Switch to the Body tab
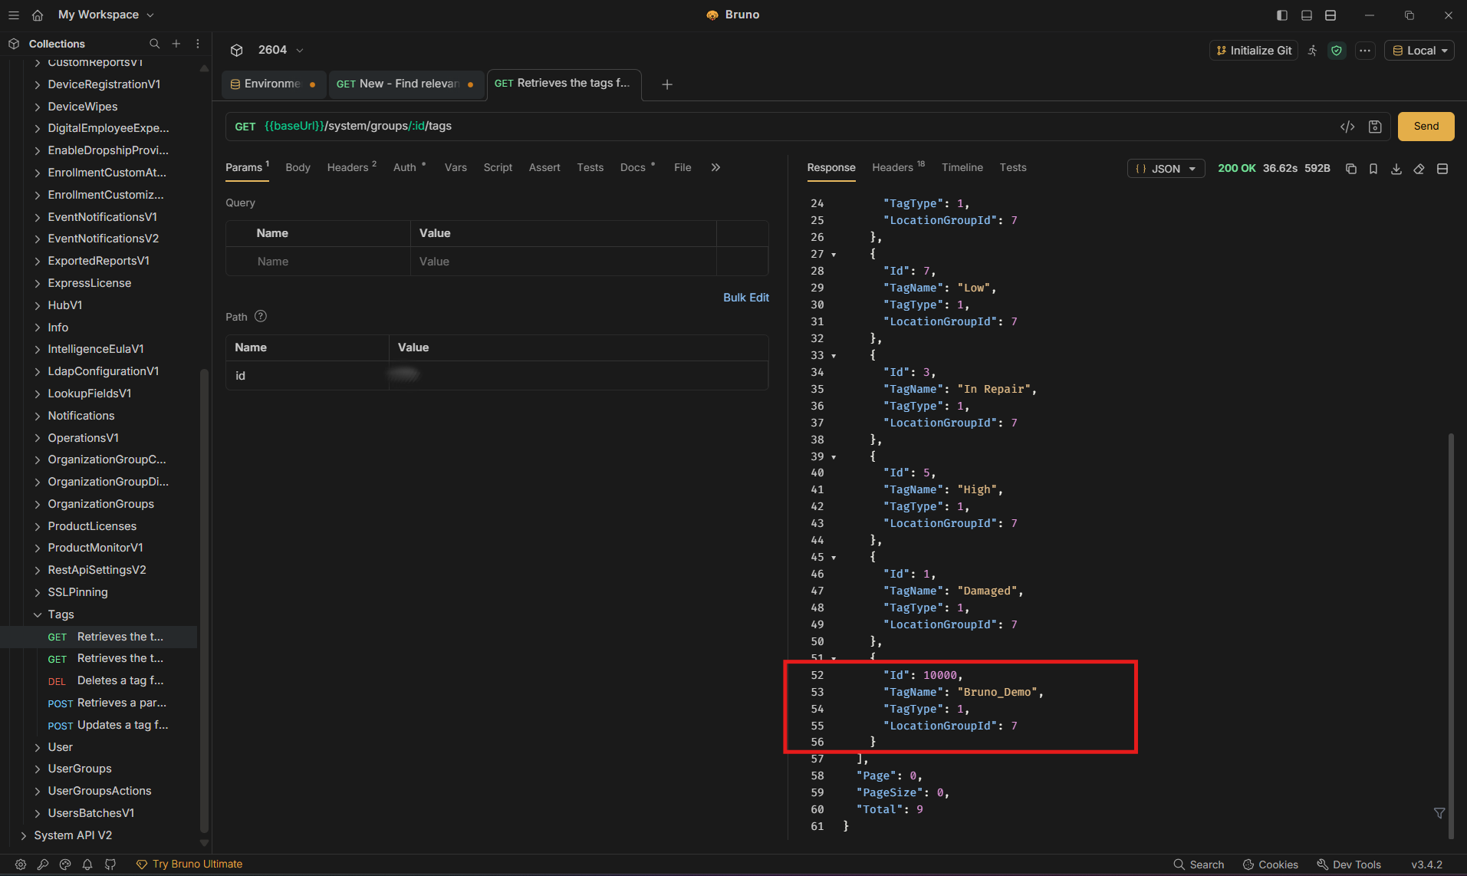 point(298,167)
